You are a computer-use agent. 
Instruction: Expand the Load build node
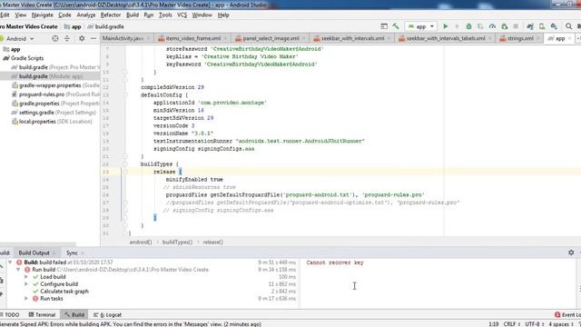point(26,277)
